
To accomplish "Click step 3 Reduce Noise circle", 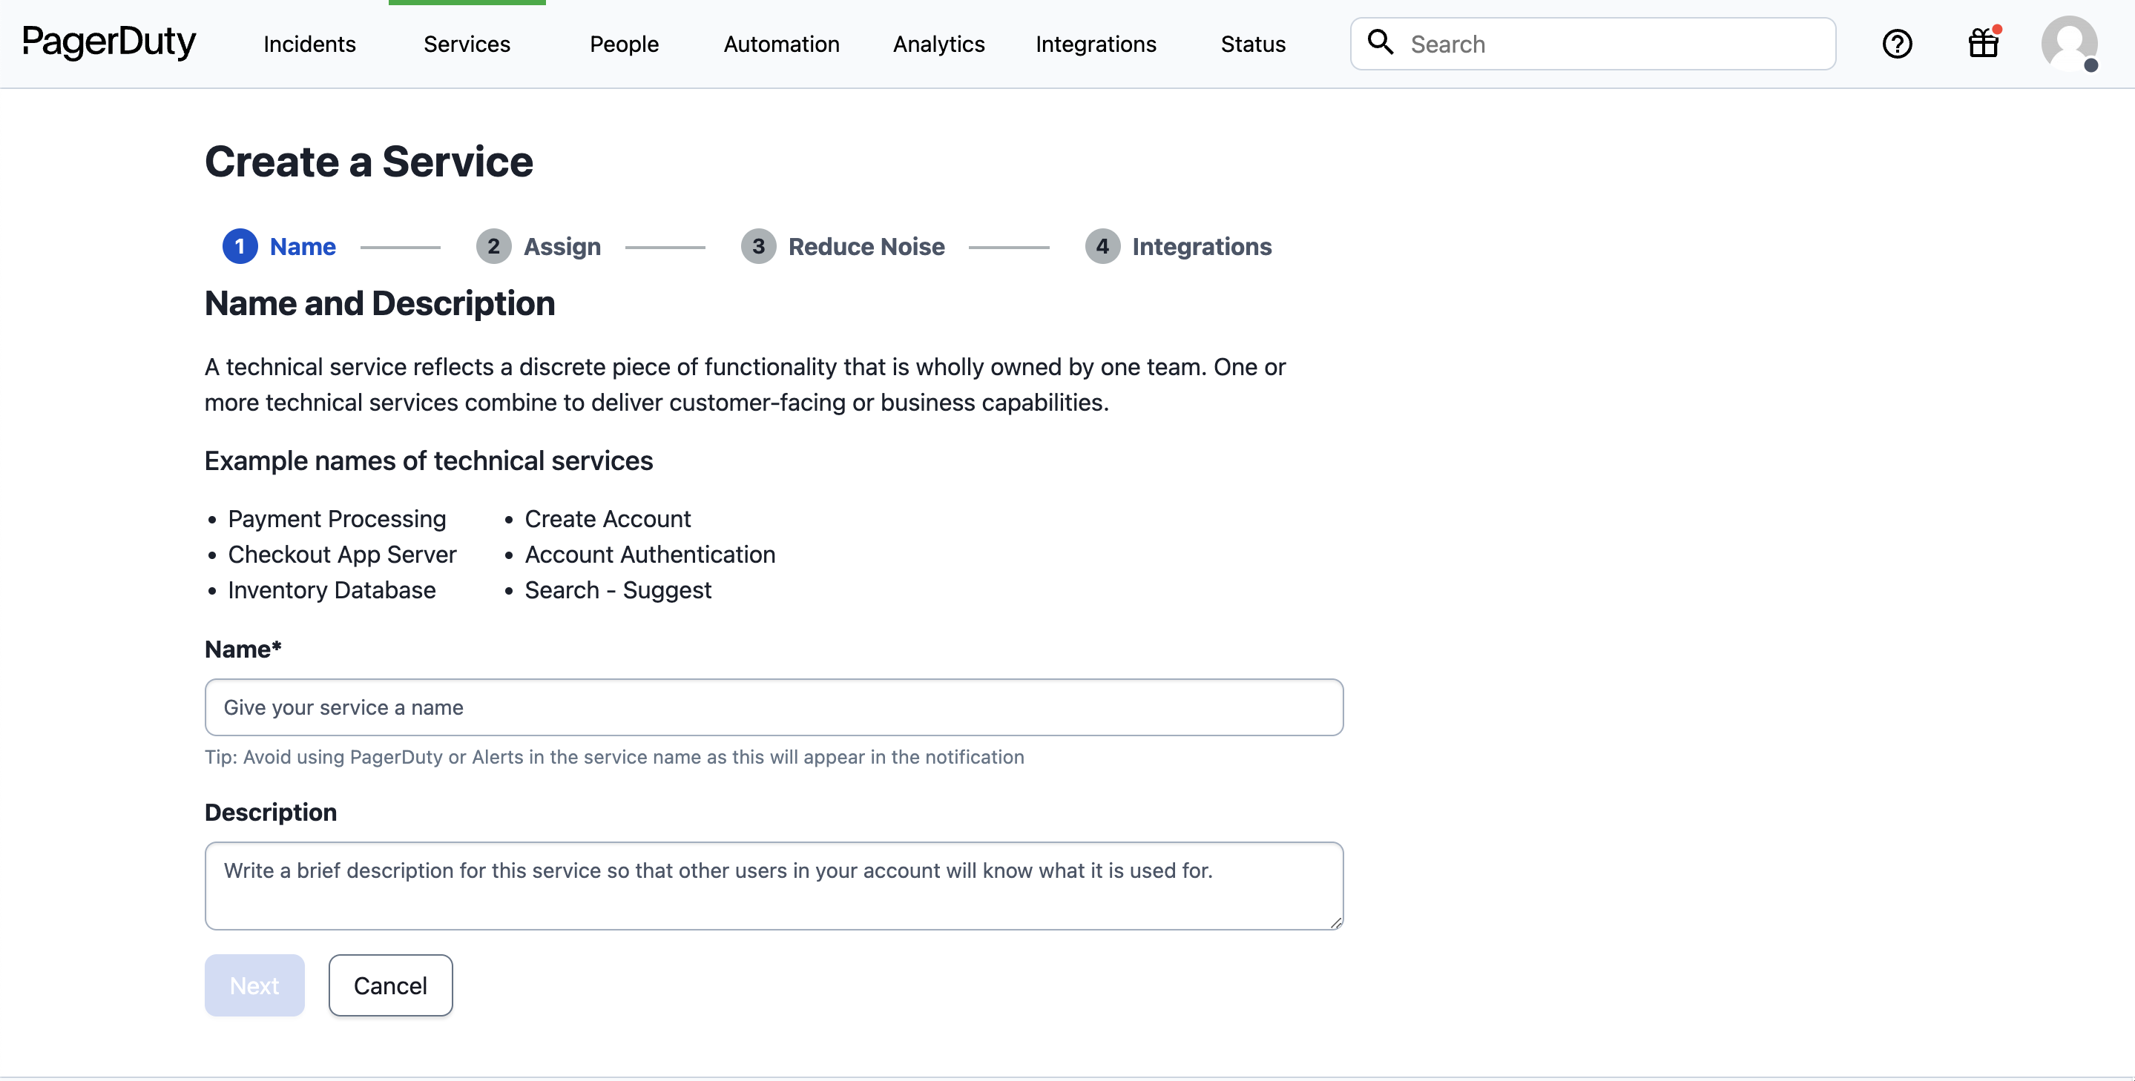I will [757, 247].
